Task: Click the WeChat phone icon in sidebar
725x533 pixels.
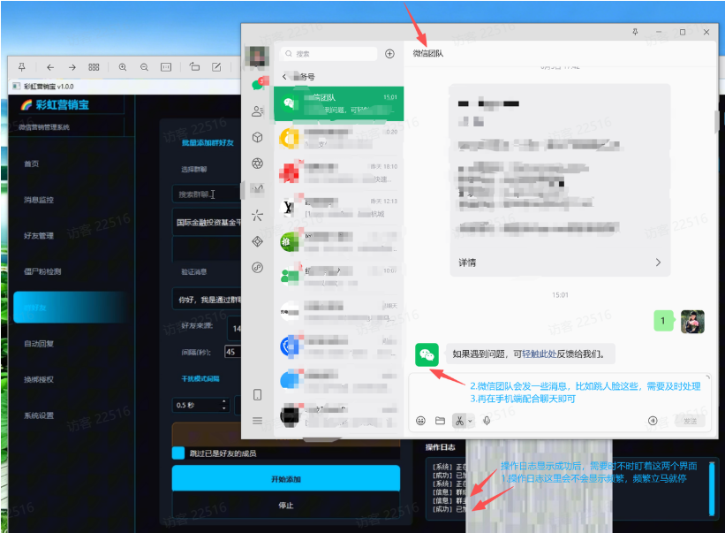Action: tap(258, 394)
